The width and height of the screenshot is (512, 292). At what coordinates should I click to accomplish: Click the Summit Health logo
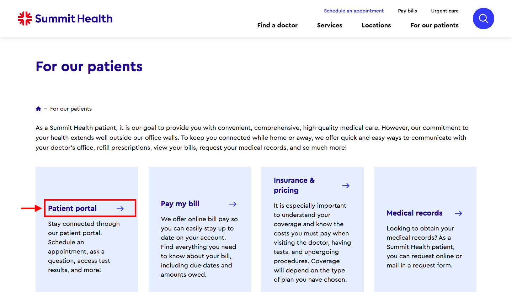65,18
